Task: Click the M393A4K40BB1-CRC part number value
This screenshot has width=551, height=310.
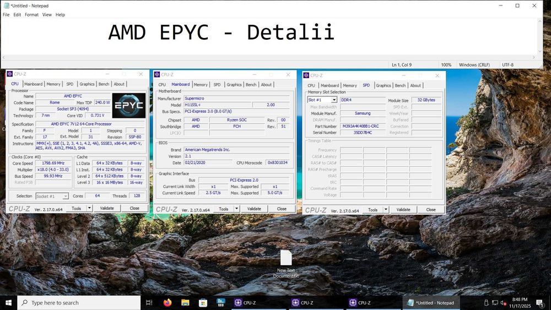Action: pyautogui.click(x=360, y=126)
